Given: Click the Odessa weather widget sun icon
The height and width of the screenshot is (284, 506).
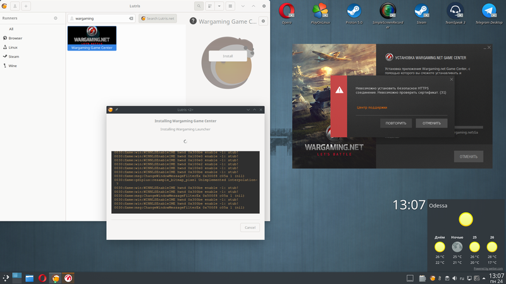Looking at the screenshot, I should pyautogui.click(x=466, y=220).
